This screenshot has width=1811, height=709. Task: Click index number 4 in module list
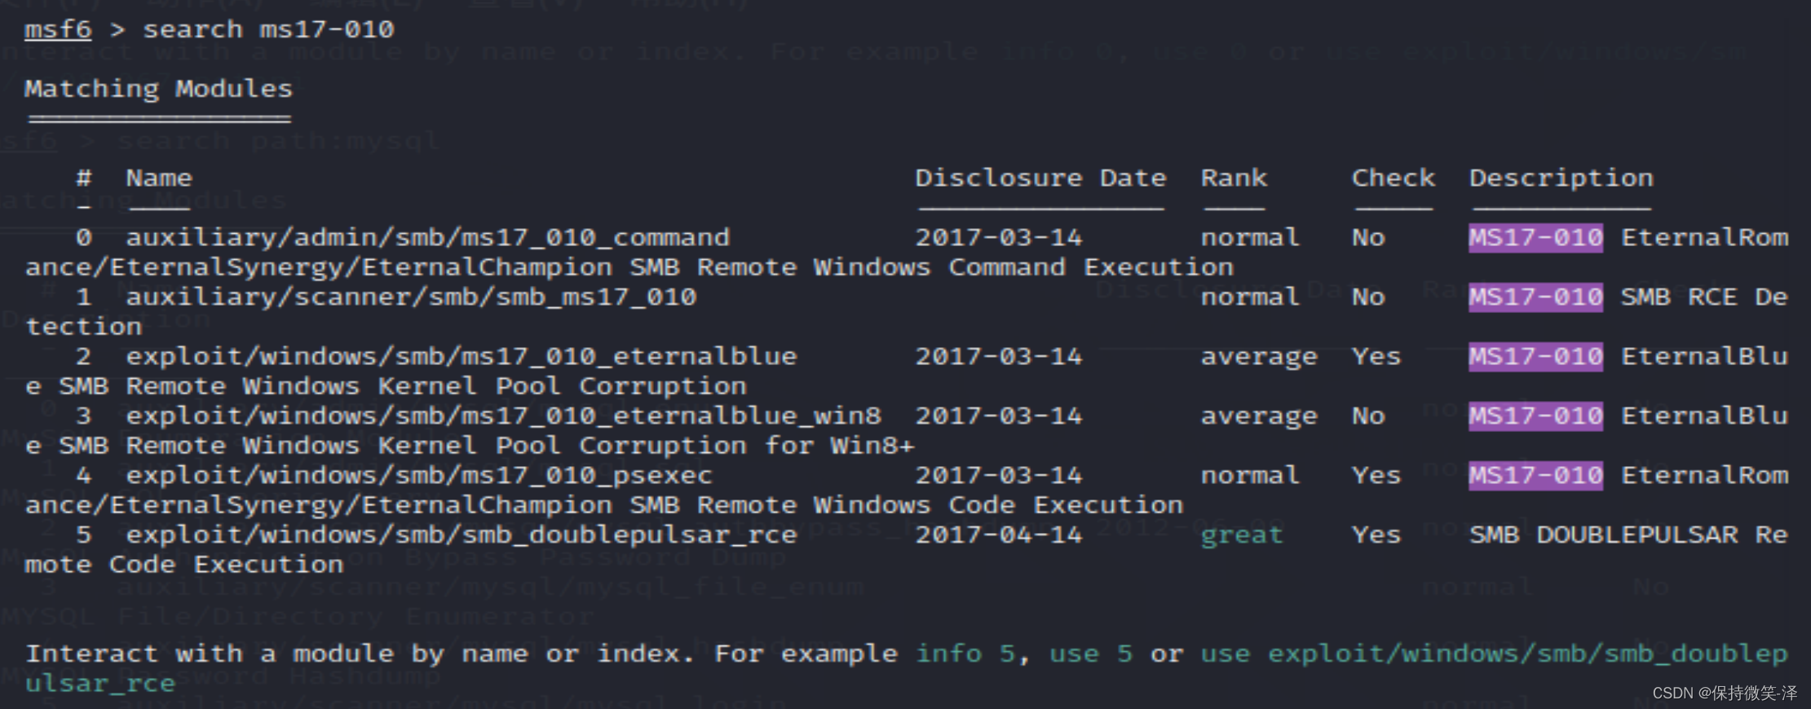click(84, 475)
